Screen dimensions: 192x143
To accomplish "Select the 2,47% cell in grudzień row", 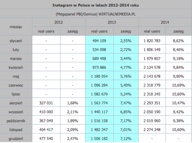I will click(x=72, y=138).
